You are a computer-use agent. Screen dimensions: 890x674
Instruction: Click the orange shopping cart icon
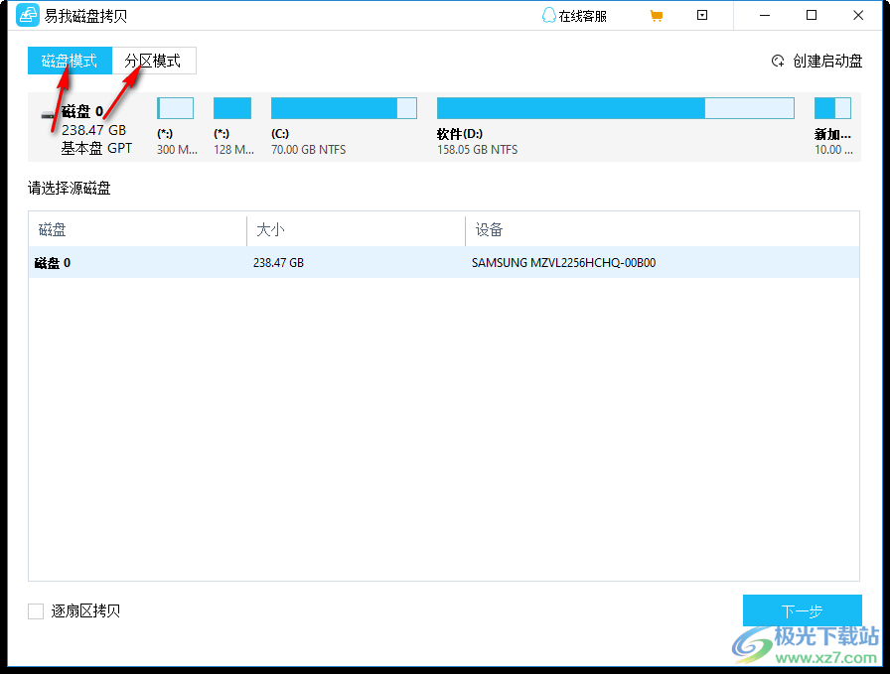(x=657, y=15)
